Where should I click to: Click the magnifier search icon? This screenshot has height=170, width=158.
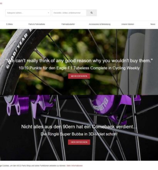pyautogui.click(x=91, y=13)
